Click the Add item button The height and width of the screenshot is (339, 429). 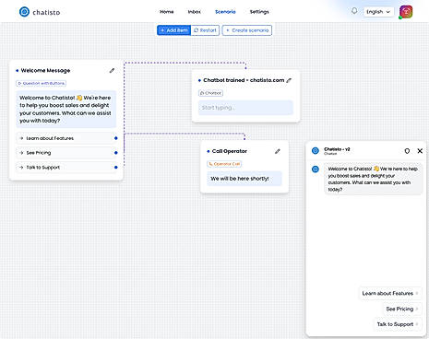pyautogui.click(x=174, y=30)
